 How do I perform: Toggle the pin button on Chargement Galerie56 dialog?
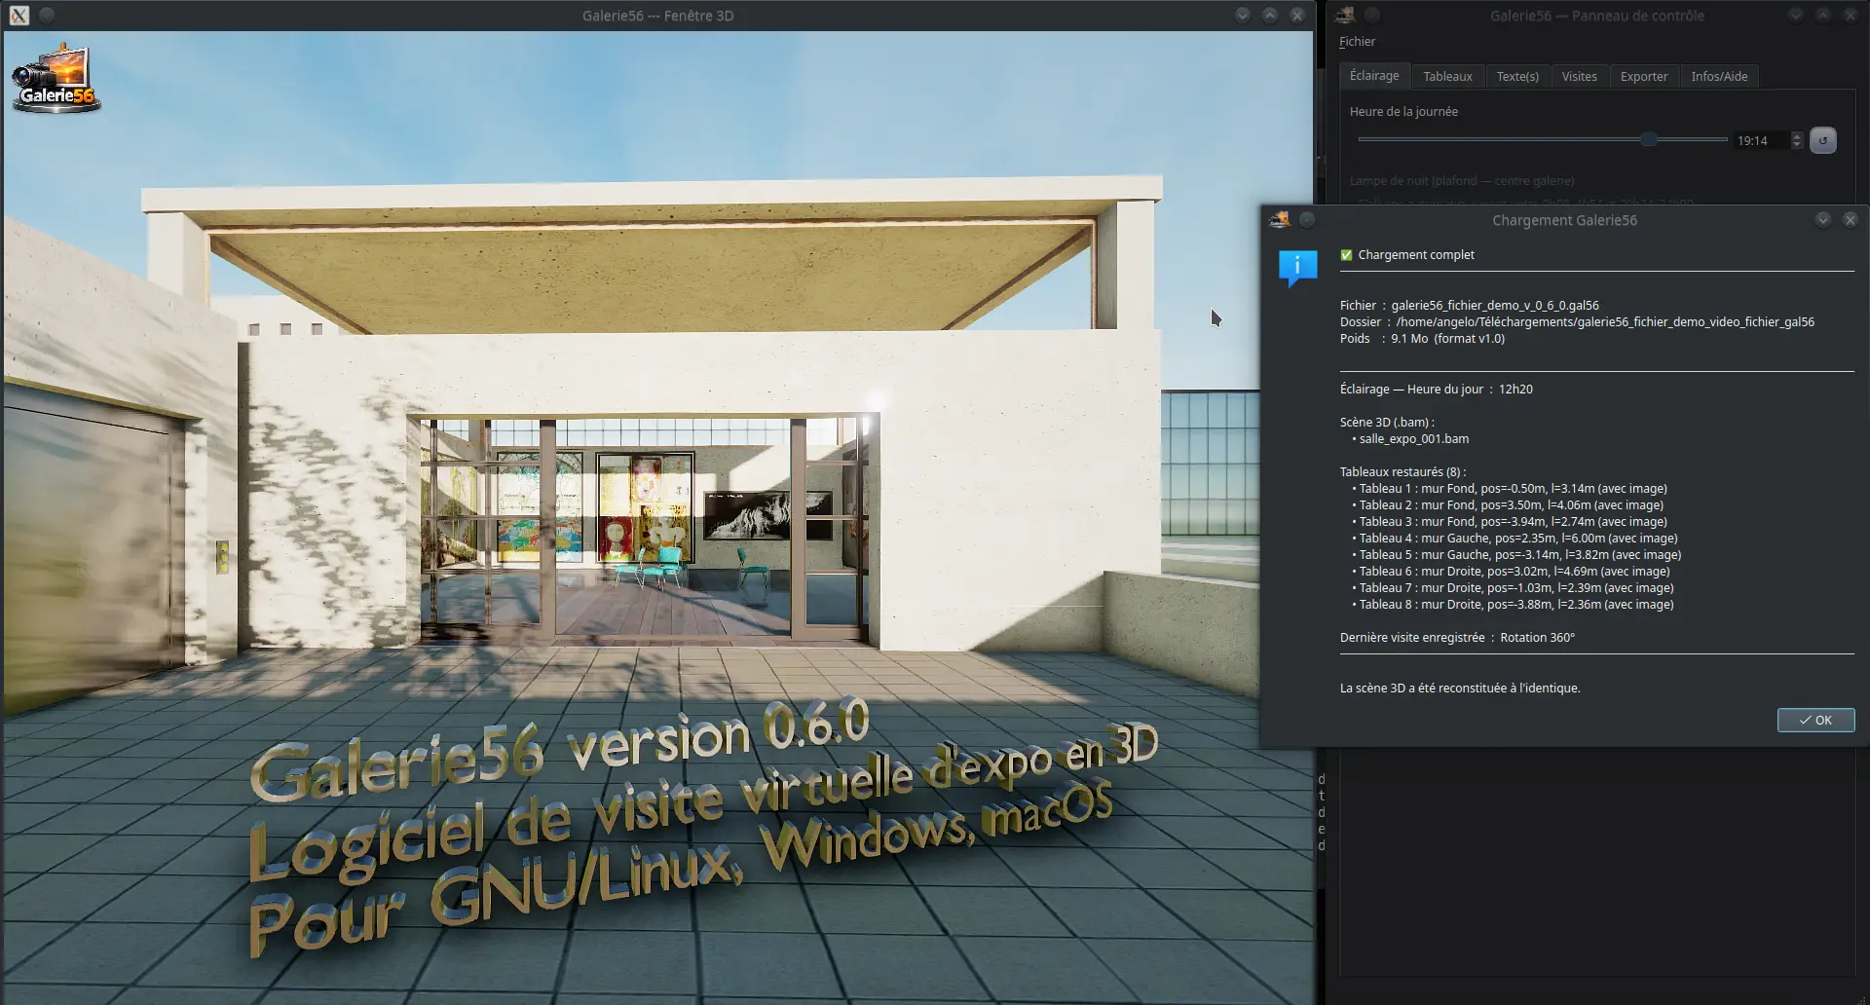click(x=1307, y=220)
